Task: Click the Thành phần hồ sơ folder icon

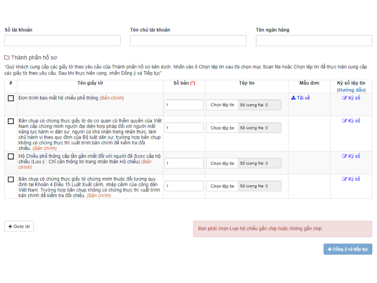Action: click(7, 58)
